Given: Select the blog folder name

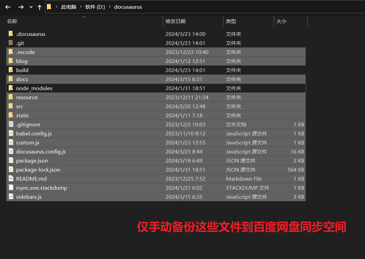Looking at the screenshot, I should 22,61.
